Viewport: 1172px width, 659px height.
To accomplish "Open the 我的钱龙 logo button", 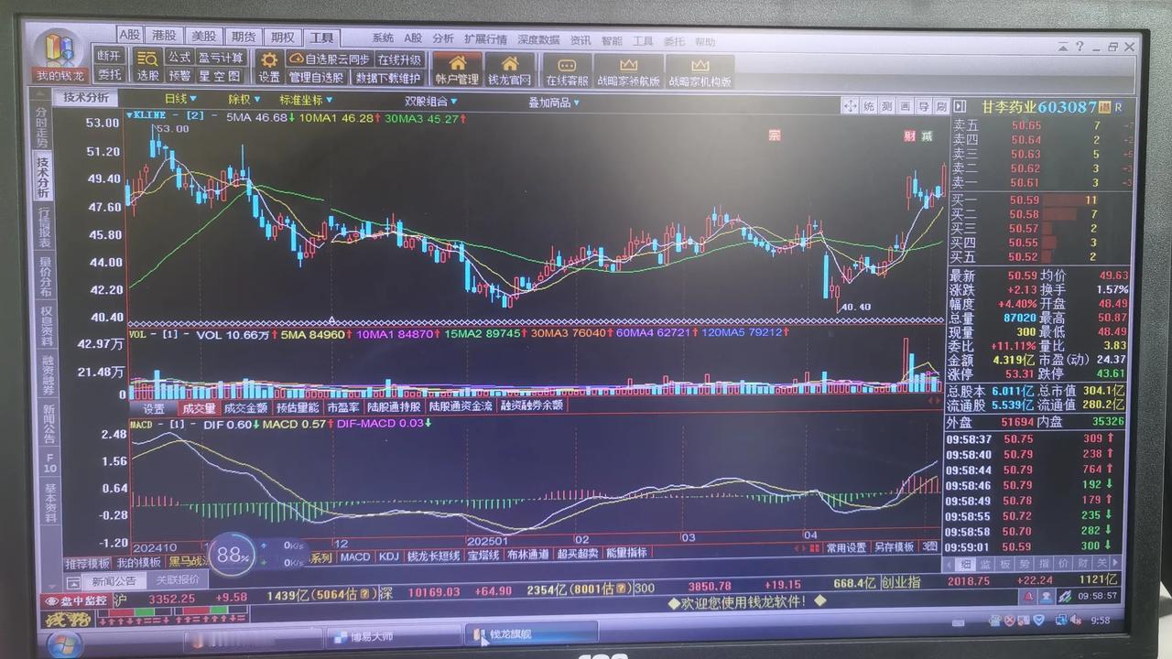I will coord(60,58).
